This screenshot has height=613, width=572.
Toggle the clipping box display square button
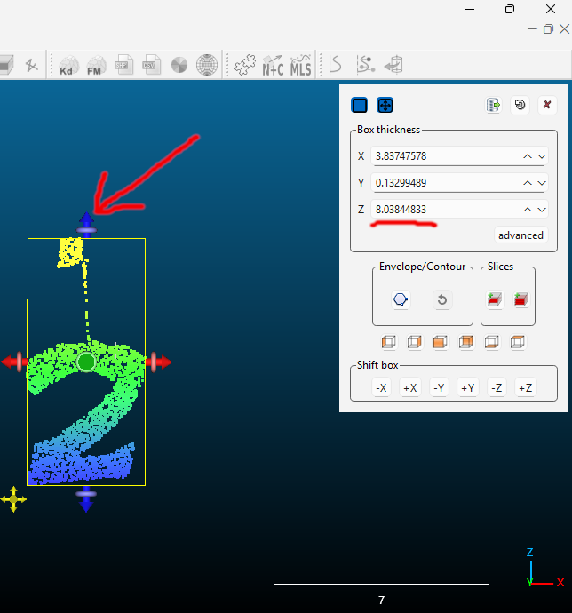360,105
